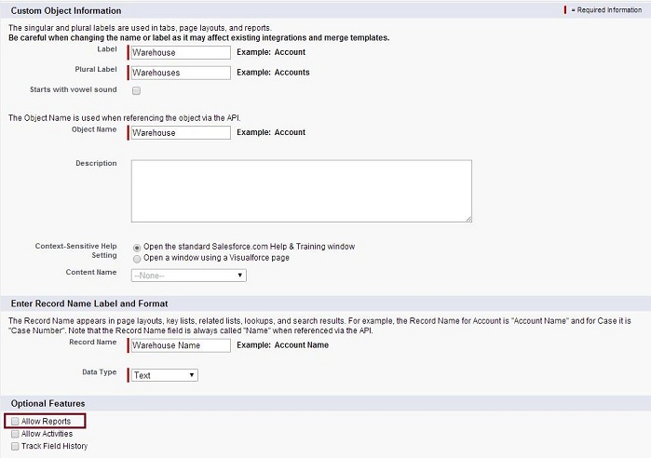This screenshot has height=458, width=651.
Task: Click the Example: Account Name text
Action: (282, 345)
